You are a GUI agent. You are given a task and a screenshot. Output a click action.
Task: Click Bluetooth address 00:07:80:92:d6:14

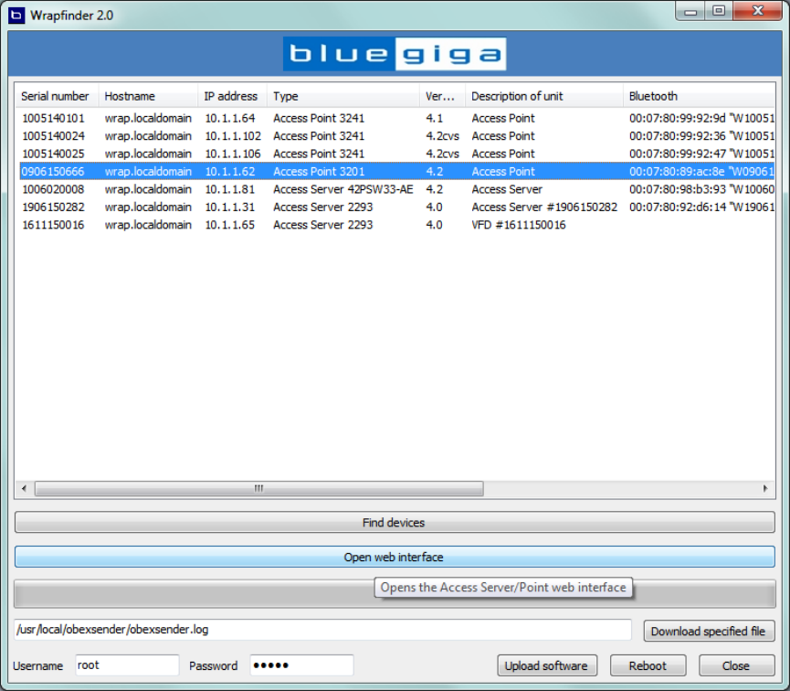[678, 207]
